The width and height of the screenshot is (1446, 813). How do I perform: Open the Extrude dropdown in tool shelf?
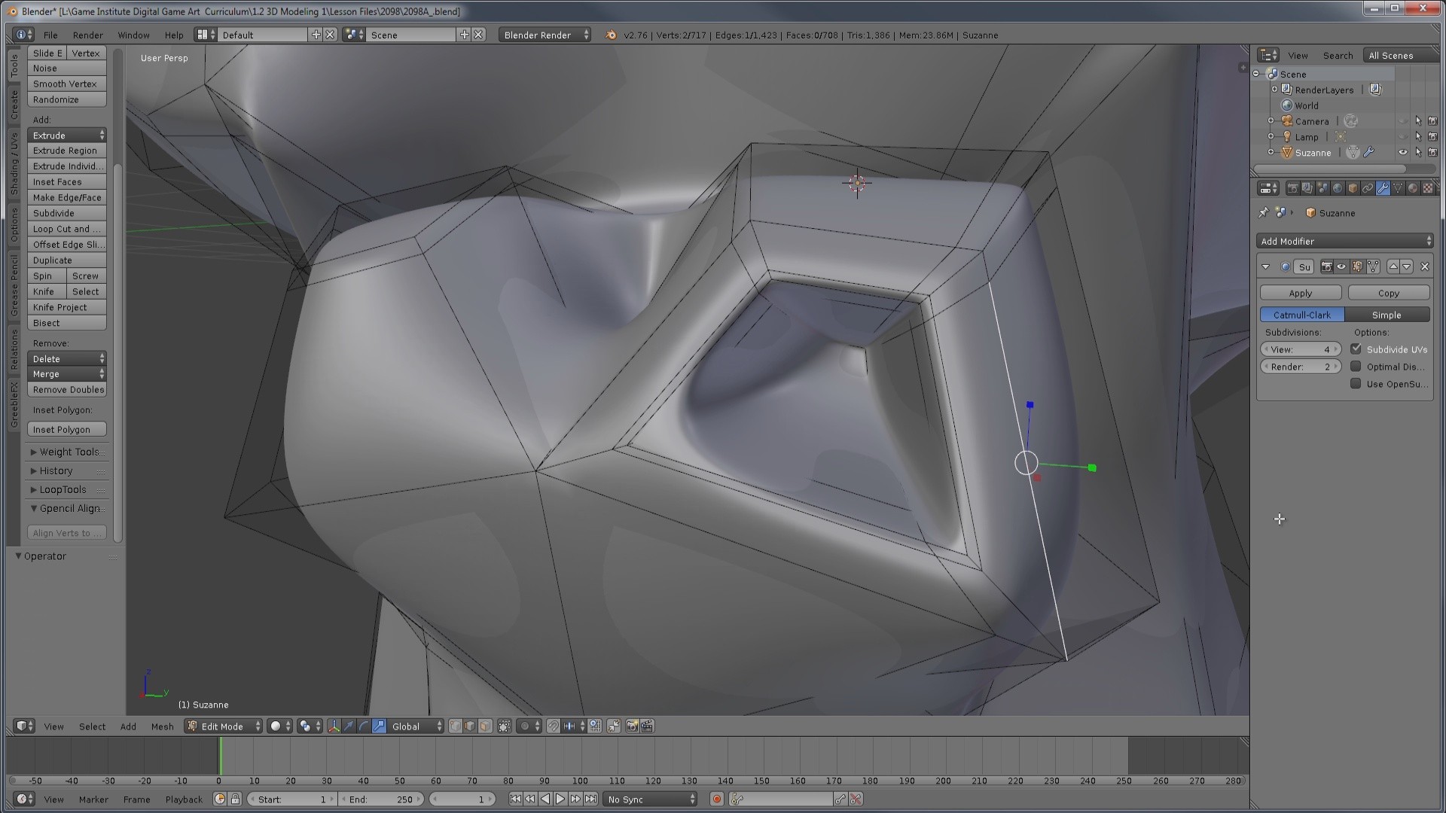pos(67,135)
